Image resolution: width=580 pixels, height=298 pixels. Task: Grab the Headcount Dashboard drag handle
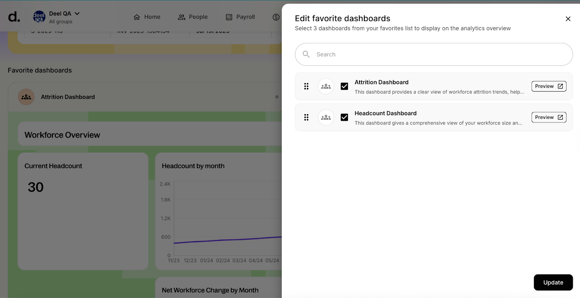306,117
